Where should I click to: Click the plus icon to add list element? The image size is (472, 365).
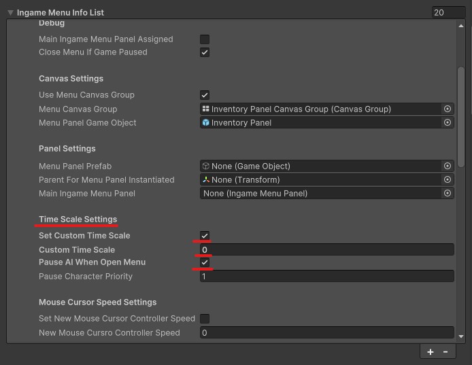(x=430, y=351)
